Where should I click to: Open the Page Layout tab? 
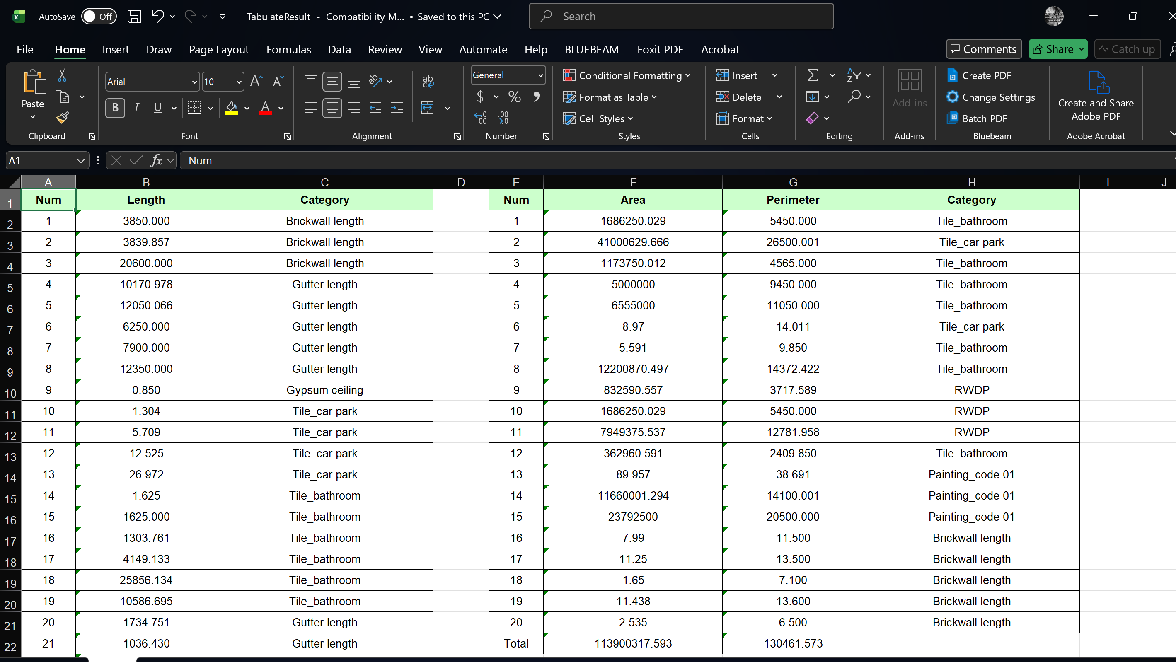[219, 49]
